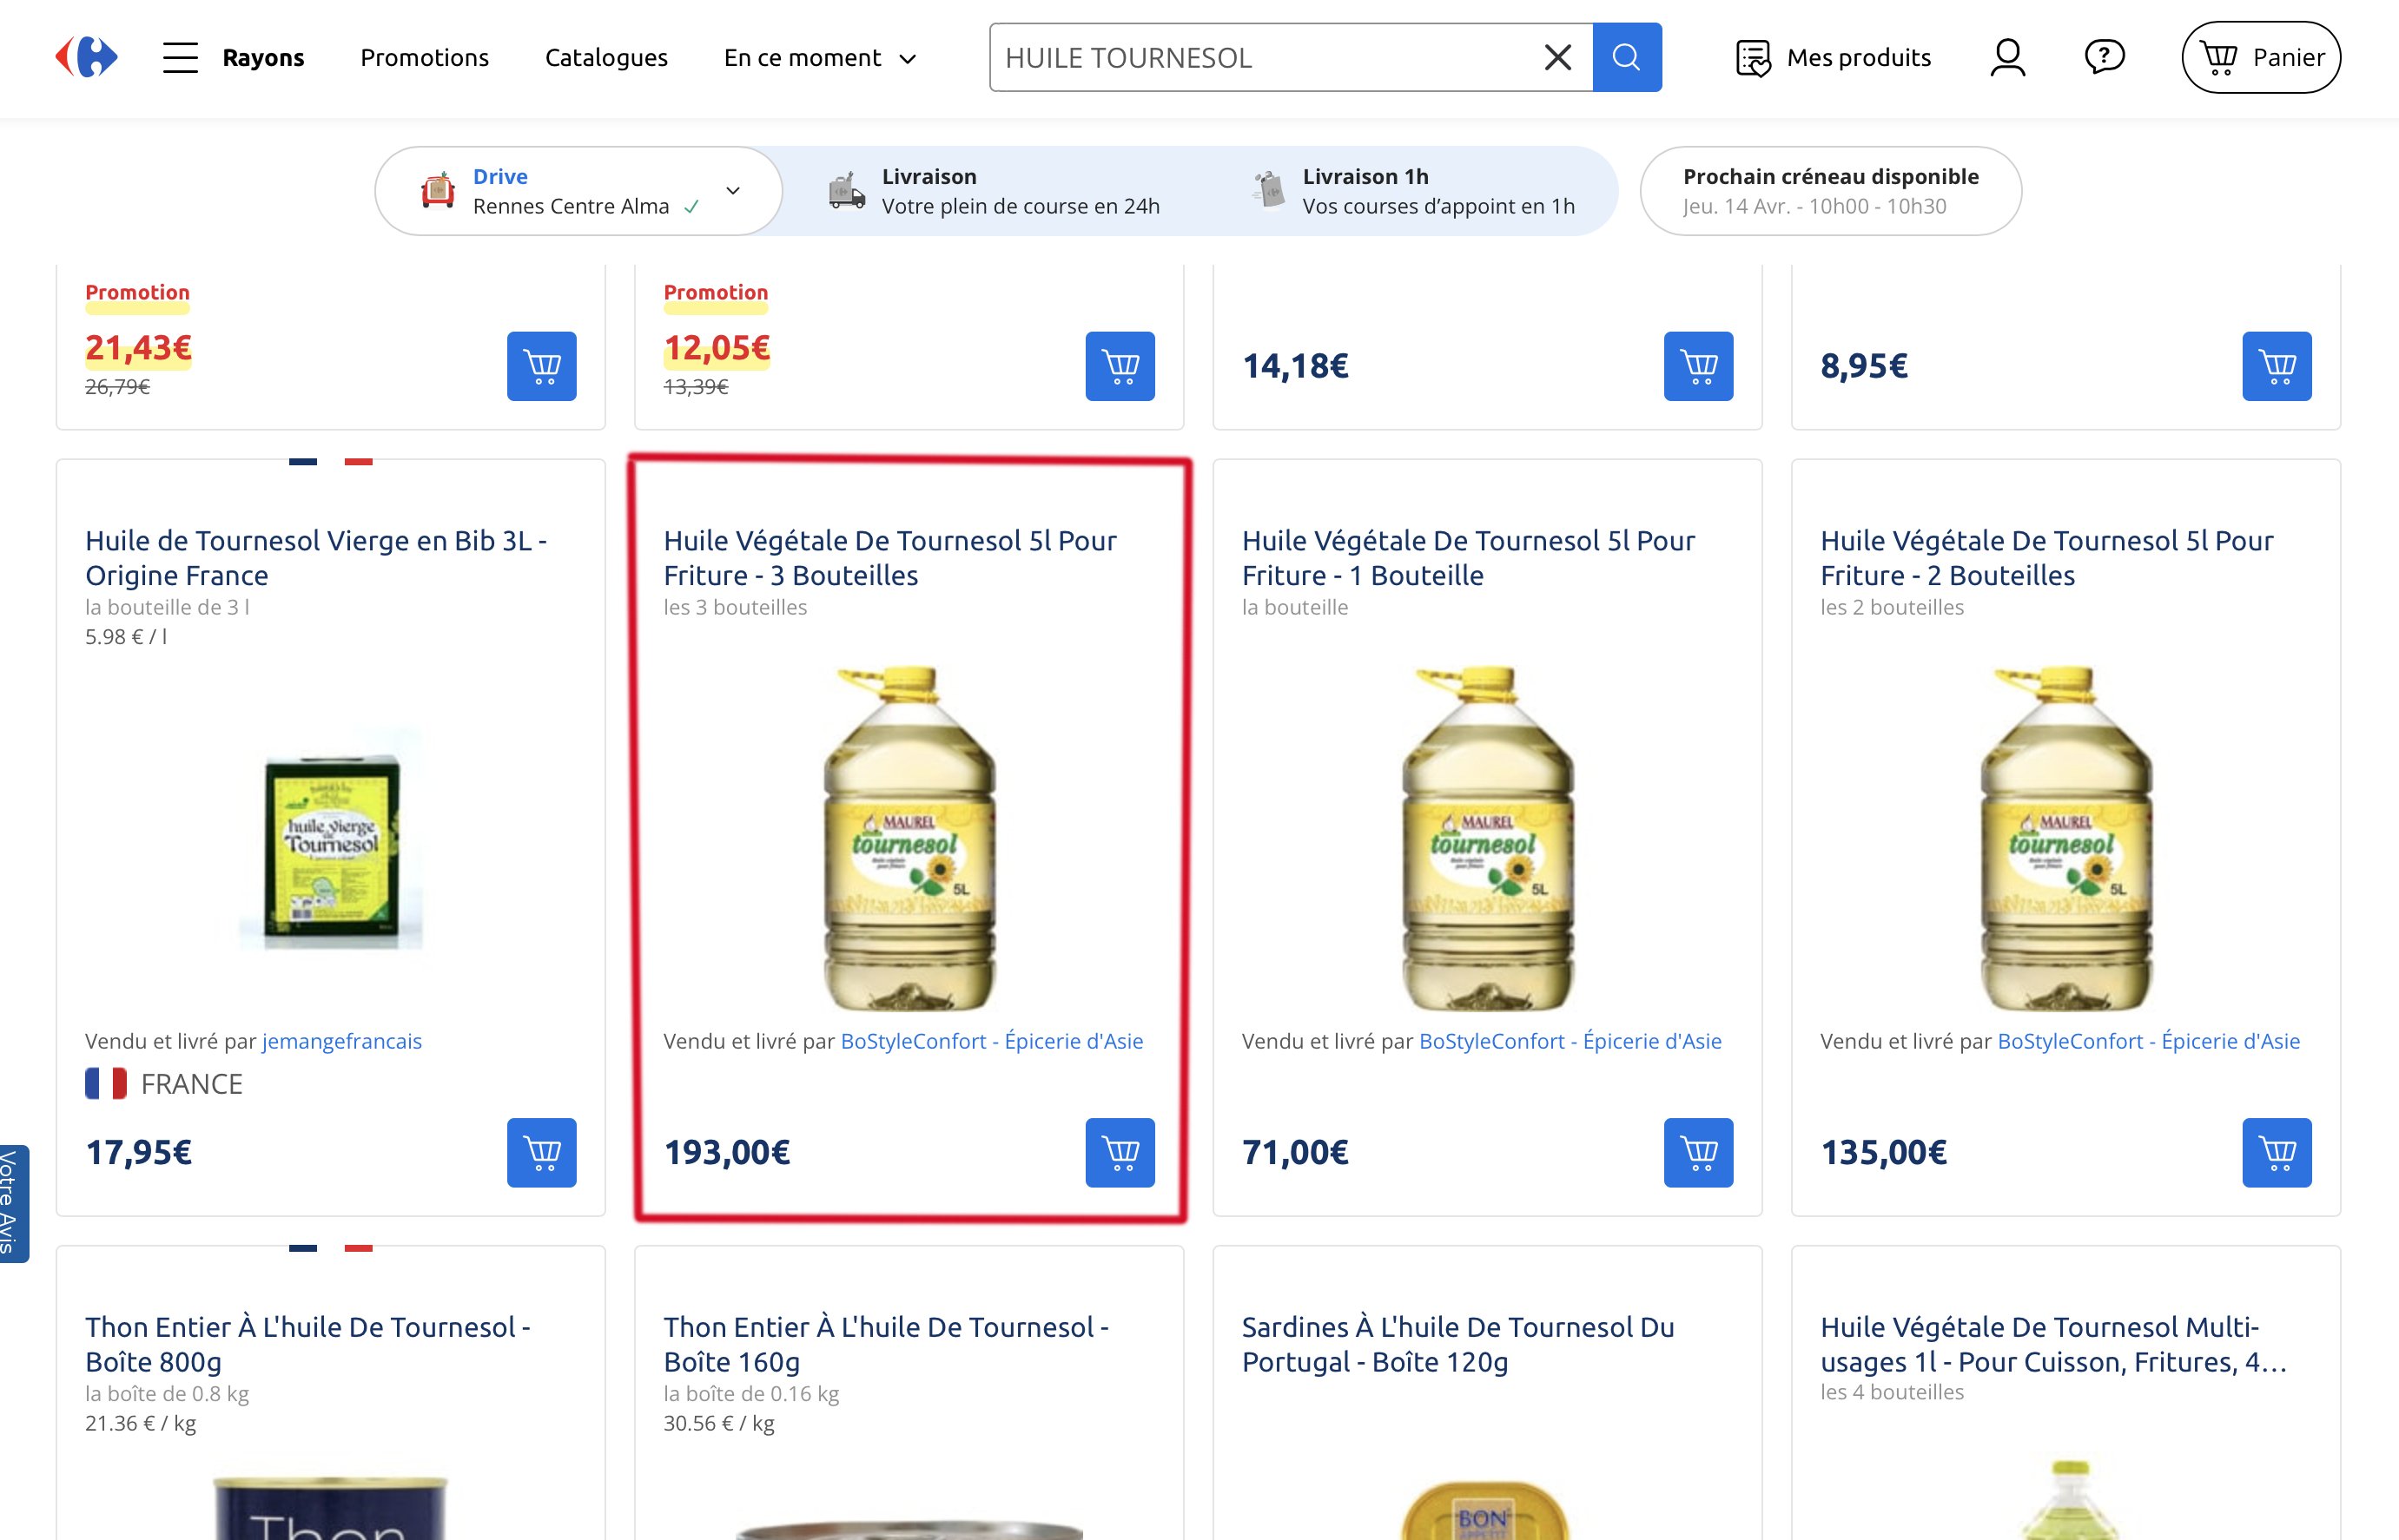
Task: Click the struck-through 26,79€ old price
Action: [117, 386]
